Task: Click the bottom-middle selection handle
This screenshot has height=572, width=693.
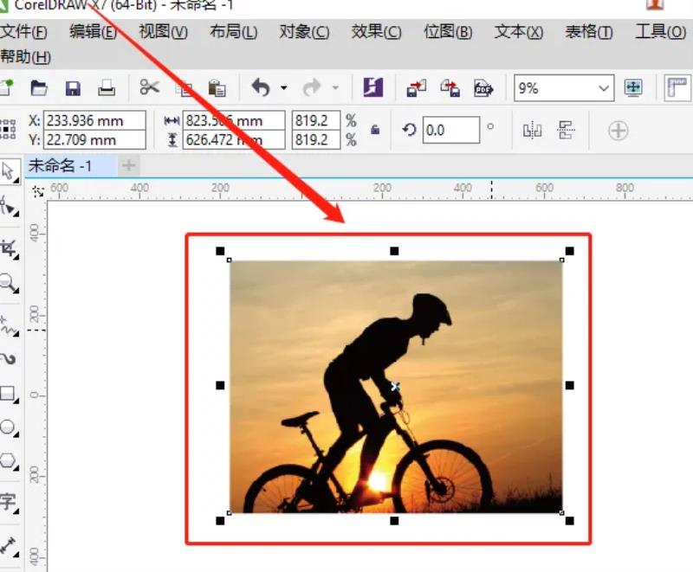Action: click(394, 521)
